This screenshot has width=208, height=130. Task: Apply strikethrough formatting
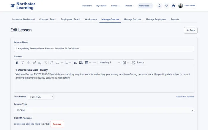pyautogui.click(x=29, y=63)
